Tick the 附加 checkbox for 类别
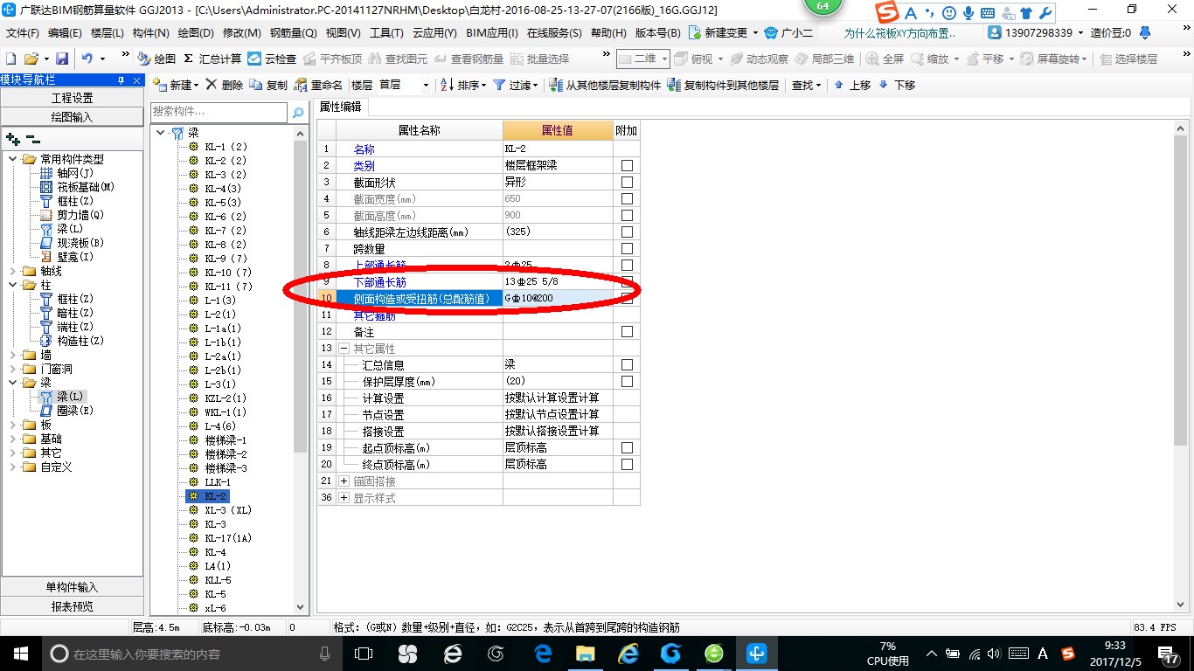This screenshot has width=1194, height=671. (627, 166)
